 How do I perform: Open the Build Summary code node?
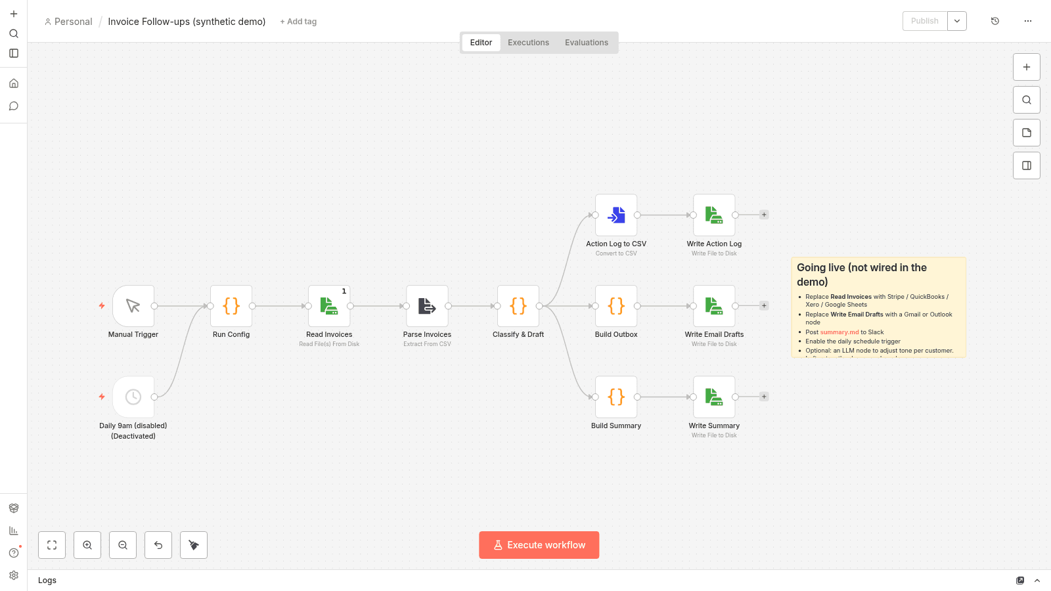616,397
